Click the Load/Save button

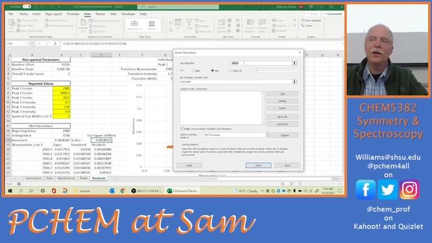(282, 124)
